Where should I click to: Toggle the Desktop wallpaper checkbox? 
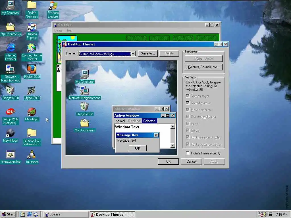click(188, 117)
